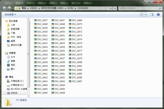This screenshot has height=109, width=164.
Task: Select image file DSC_0465
Action: (x=58, y=89)
